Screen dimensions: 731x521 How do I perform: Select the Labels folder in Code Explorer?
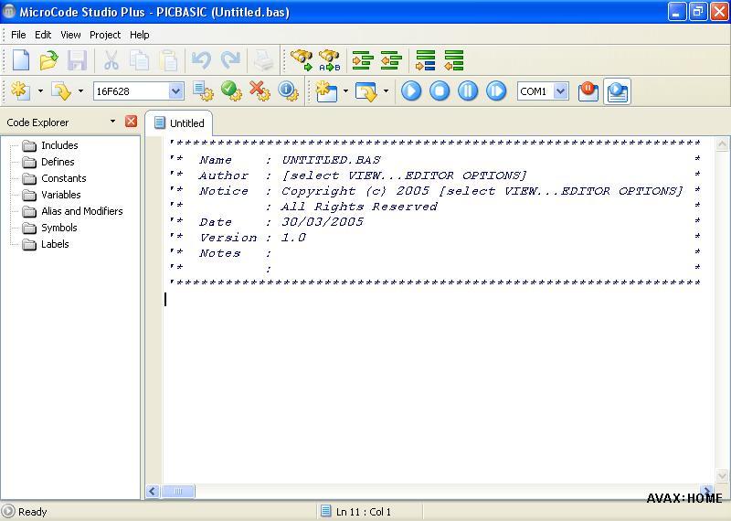55,244
